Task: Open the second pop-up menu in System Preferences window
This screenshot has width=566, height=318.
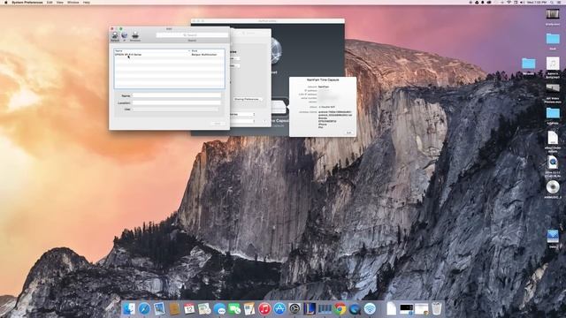Action: coord(243,121)
